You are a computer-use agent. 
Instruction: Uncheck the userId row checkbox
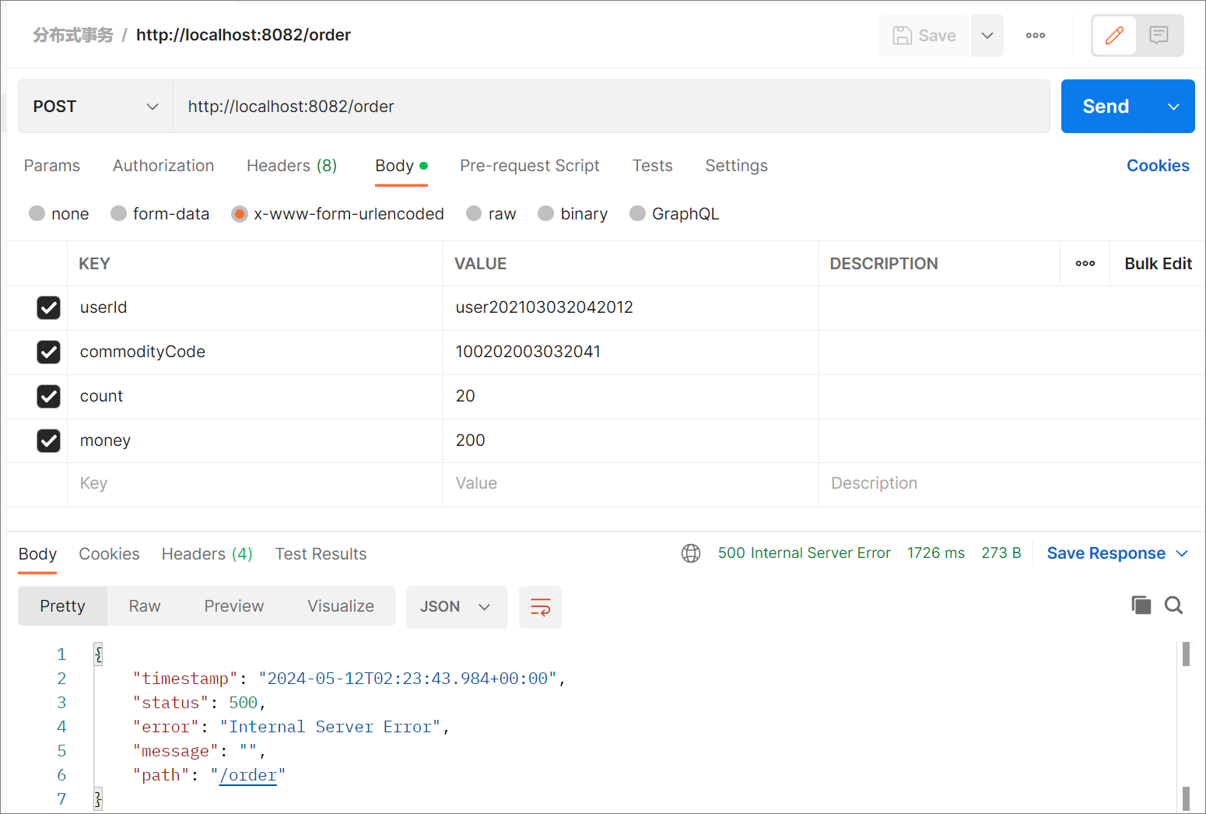click(48, 307)
